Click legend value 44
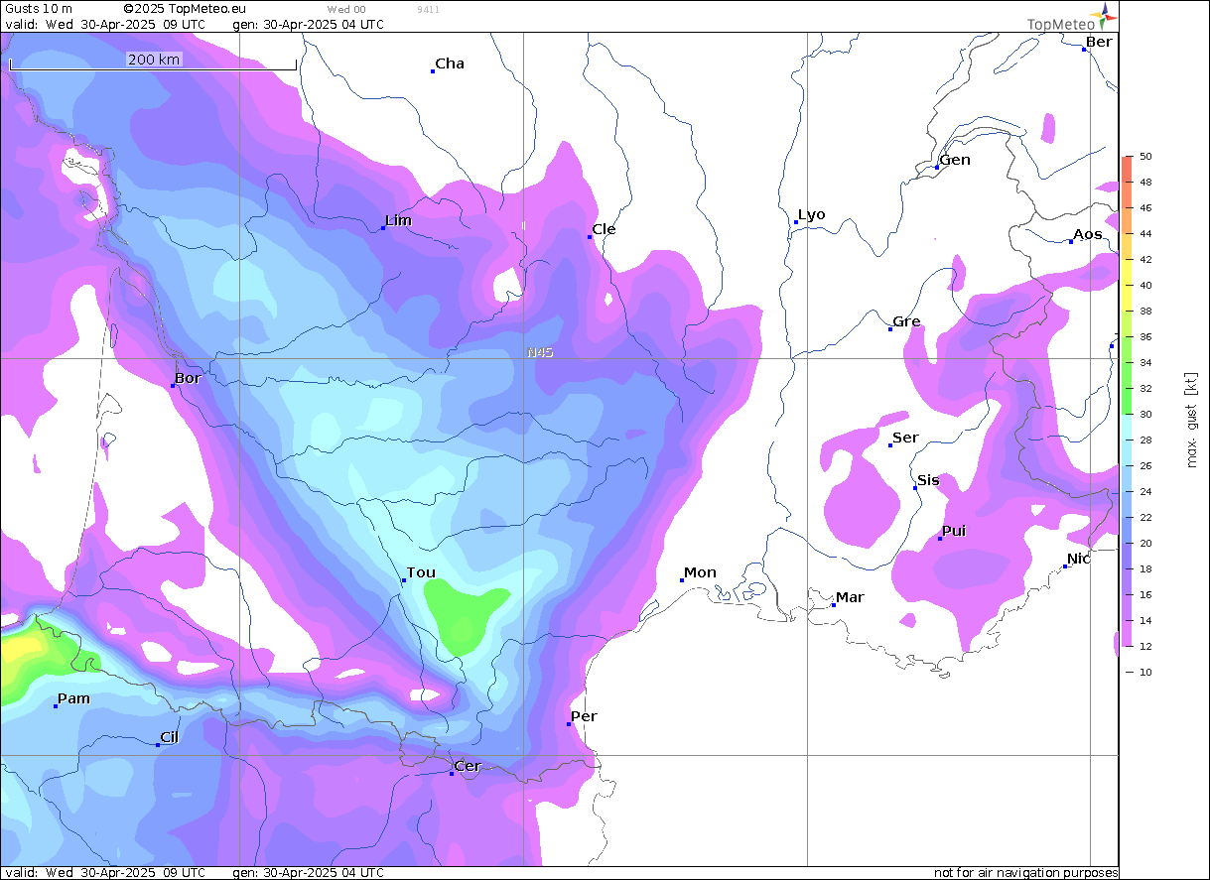 click(1145, 234)
